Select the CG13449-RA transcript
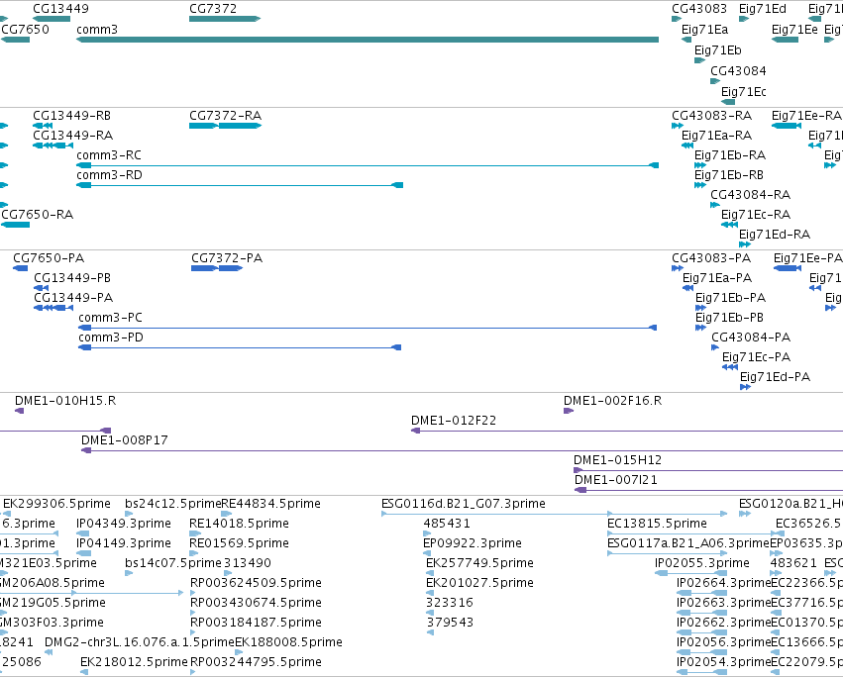Image resolution: width=843 pixels, height=677 pixels. pos(53,145)
